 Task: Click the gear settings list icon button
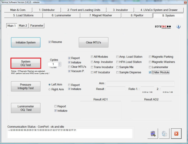click(164, 133)
